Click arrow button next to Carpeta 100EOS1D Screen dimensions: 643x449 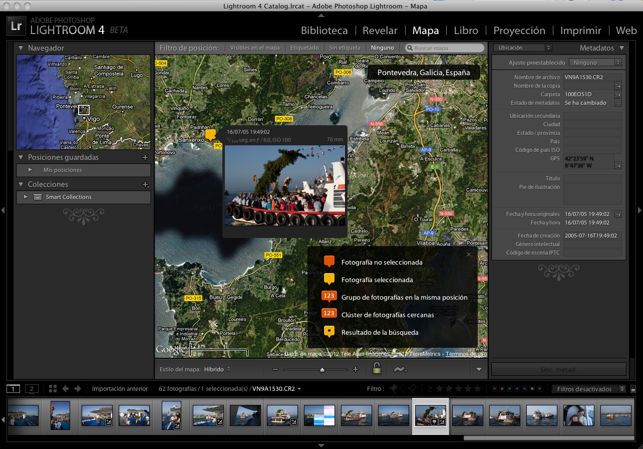[618, 95]
